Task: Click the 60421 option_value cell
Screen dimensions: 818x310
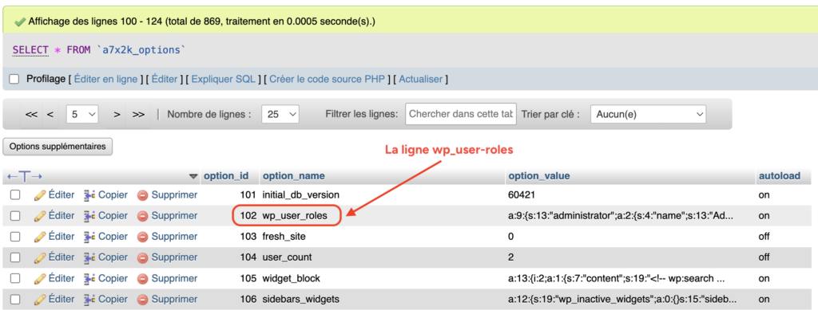Action: 521,195
